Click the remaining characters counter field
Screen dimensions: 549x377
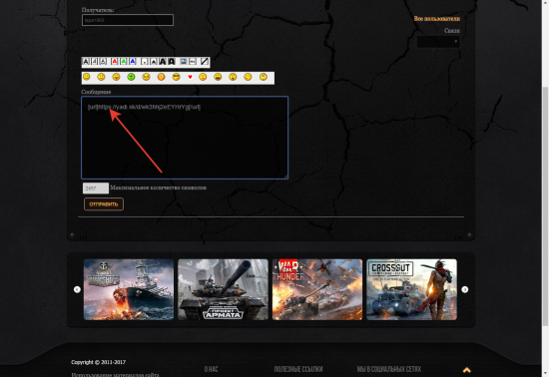[x=96, y=188]
